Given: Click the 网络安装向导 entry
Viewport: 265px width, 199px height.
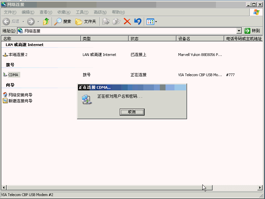Looking at the screenshot, I should coord(21,95).
